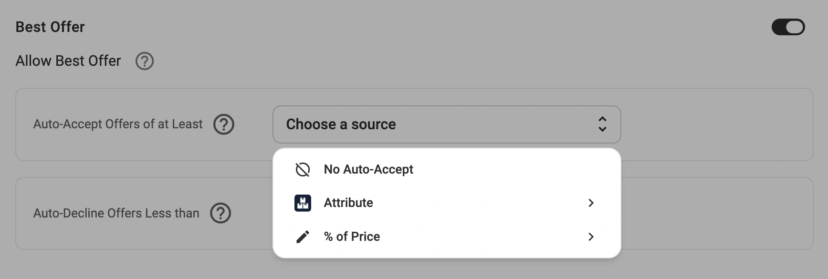The image size is (828, 279).
Task: Click the Auto-Decline Offers Less than label
Action: [116, 213]
